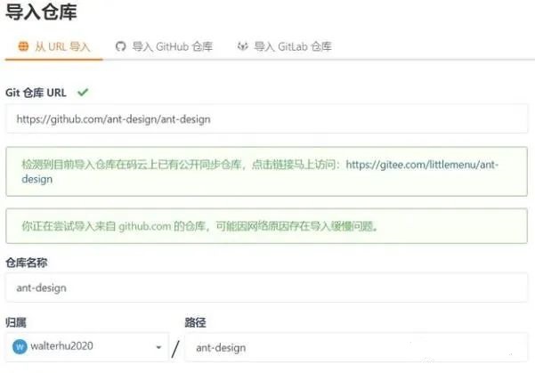The height and width of the screenshot is (373, 535).
Task: Click the GitHub logo icon
Action: tap(121, 46)
